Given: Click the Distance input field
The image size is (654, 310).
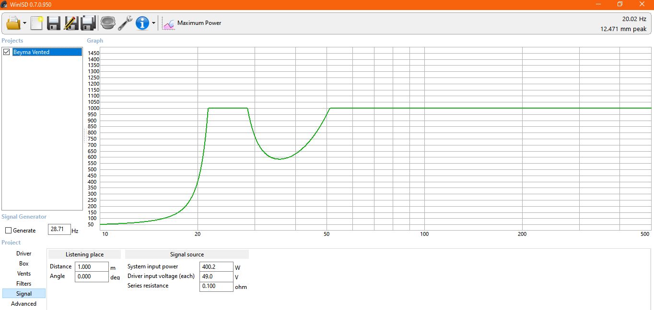Looking at the screenshot, I should pyautogui.click(x=92, y=266).
